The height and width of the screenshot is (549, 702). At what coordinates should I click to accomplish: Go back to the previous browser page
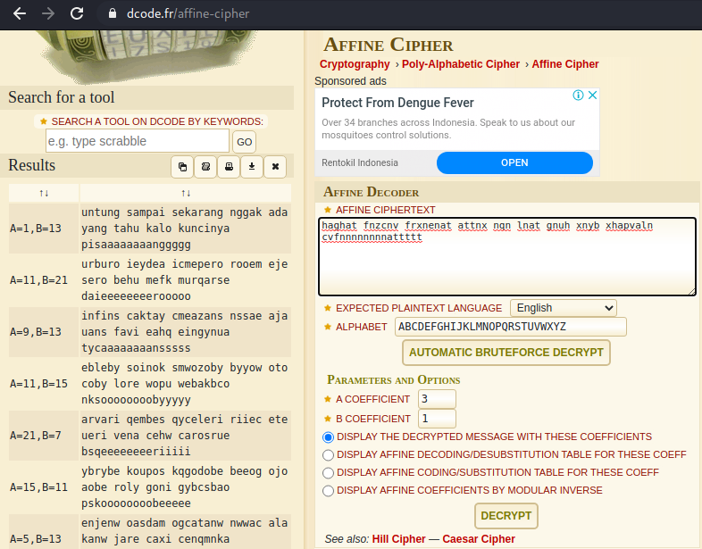pos(19,13)
